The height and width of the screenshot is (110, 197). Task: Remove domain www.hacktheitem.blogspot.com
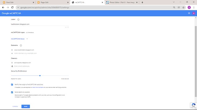click(x=12, y=50)
